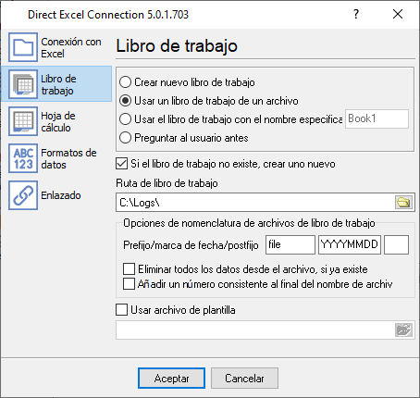
Task: Click the Hoja de cálculo grid icon
Action: 23,121
